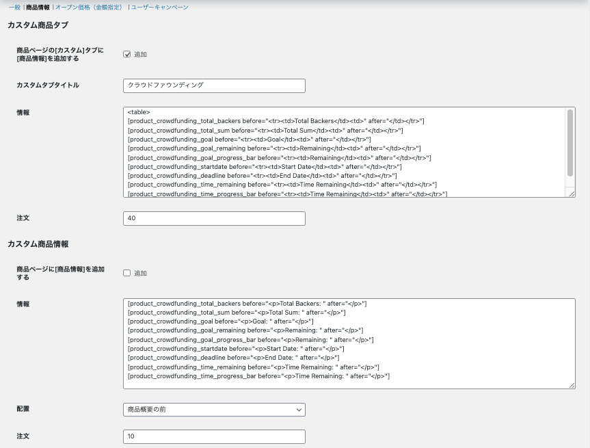This screenshot has width=590, height=448.
Task: Click the 追加 label text beside the checked box
Action: tap(140, 54)
